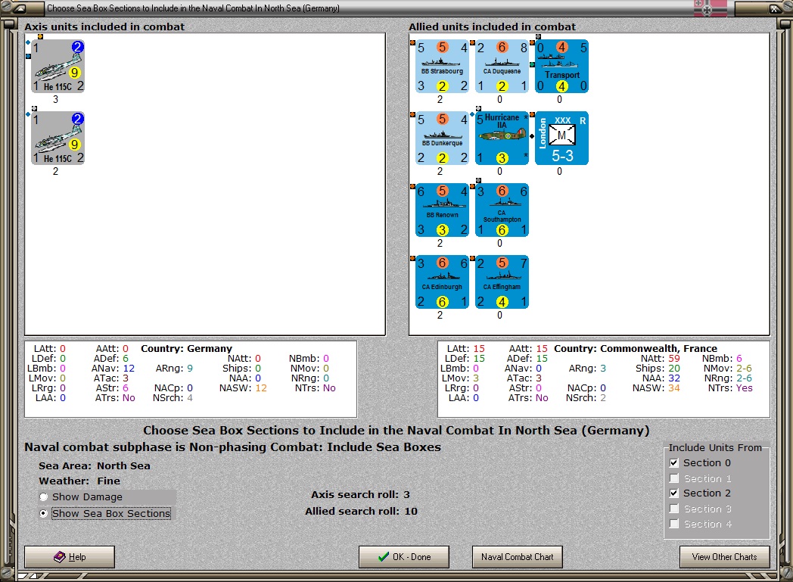Toggle Section 4 checkbox
Viewport: 793px width, 582px height.
[673, 524]
